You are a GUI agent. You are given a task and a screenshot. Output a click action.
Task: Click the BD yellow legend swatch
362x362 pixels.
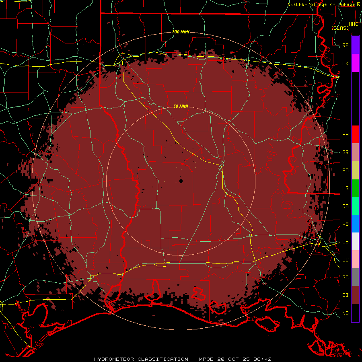355,171
